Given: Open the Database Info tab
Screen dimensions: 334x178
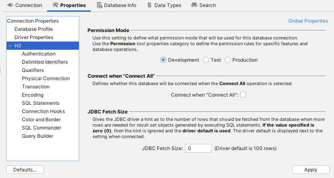Looking at the screenshot, I should coord(120,5).
